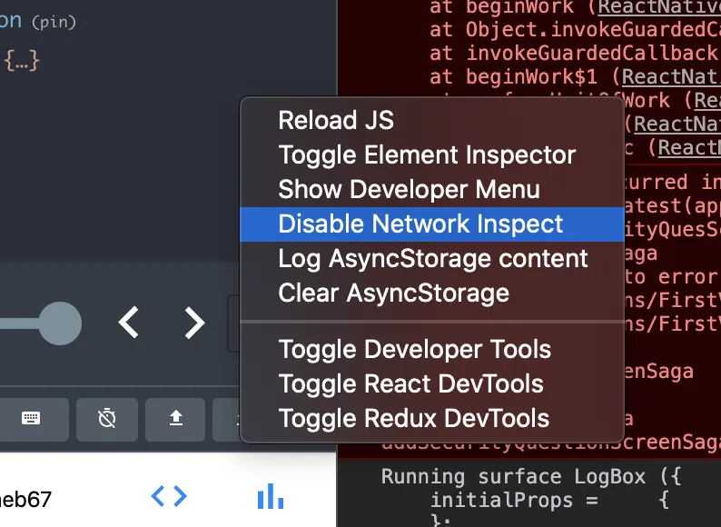This screenshot has width=721, height=527.
Task: Click the keyboard icon button
Action: coord(31,419)
